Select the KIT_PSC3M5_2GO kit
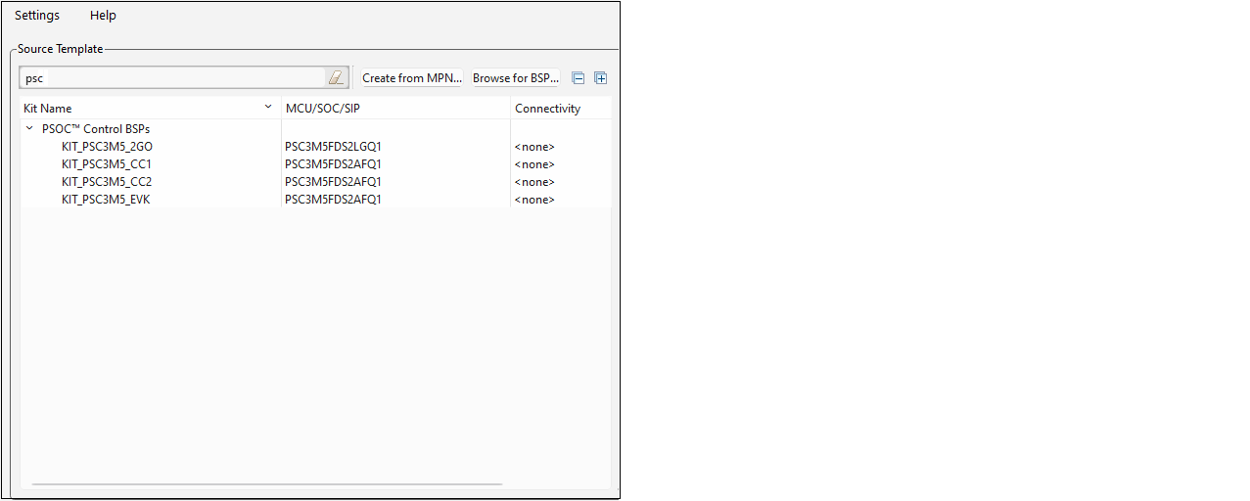This screenshot has height=501, width=1250. click(107, 147)
